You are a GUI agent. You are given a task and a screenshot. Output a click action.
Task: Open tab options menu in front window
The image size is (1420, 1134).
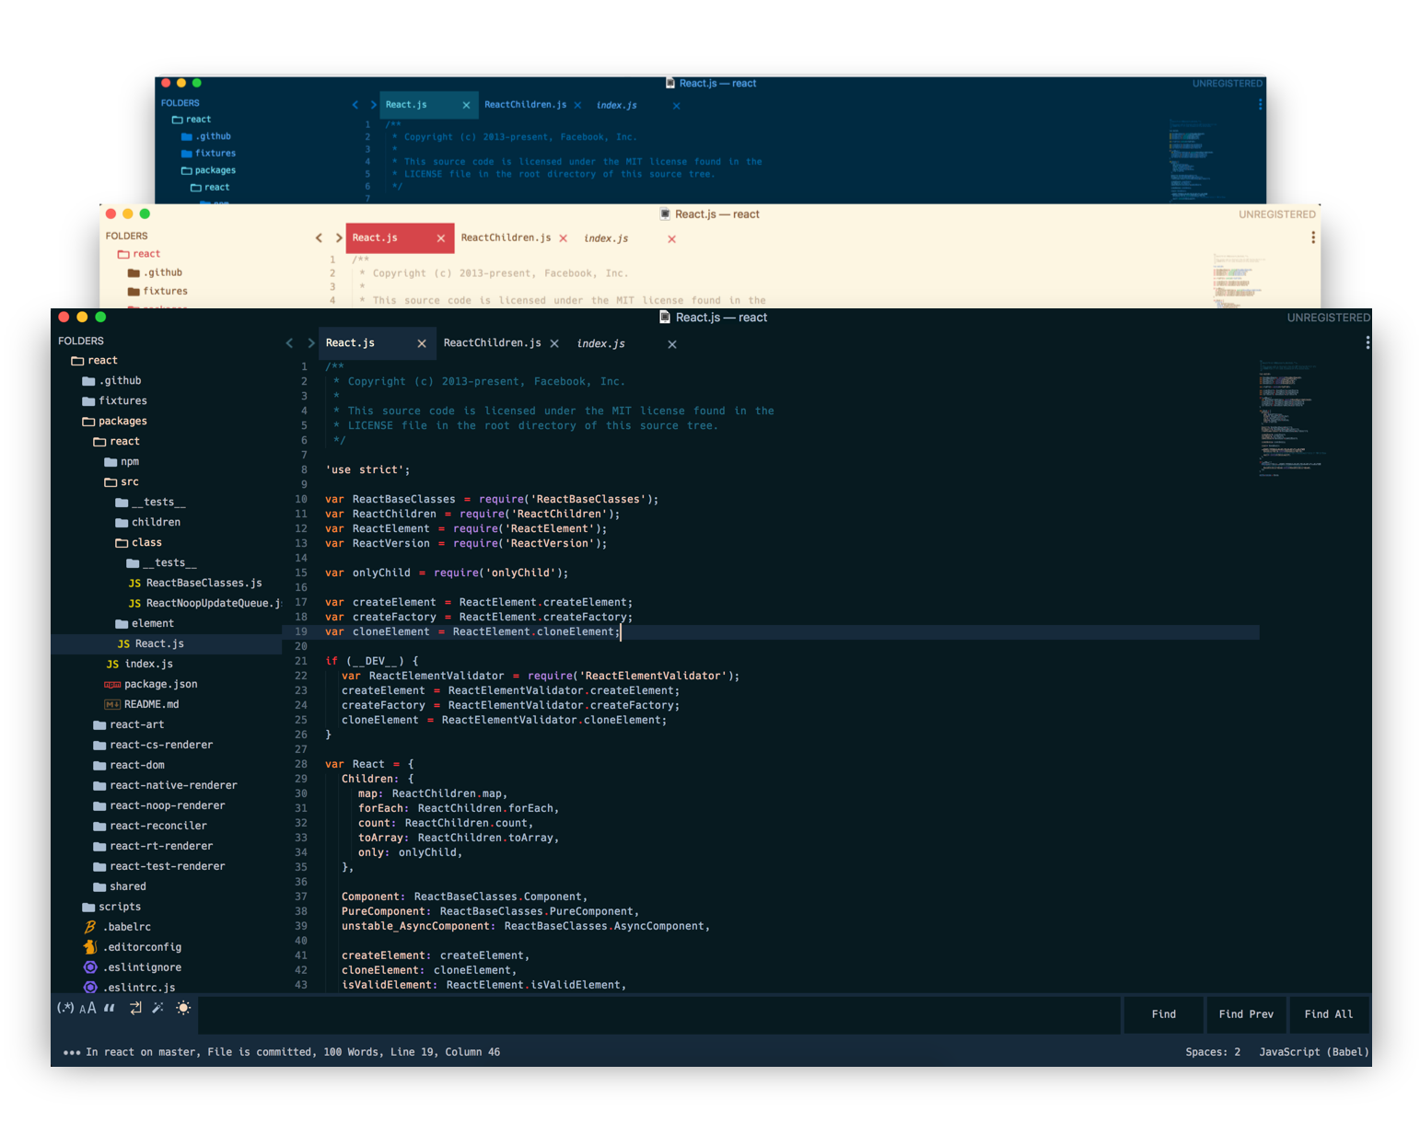point(1368,342)
